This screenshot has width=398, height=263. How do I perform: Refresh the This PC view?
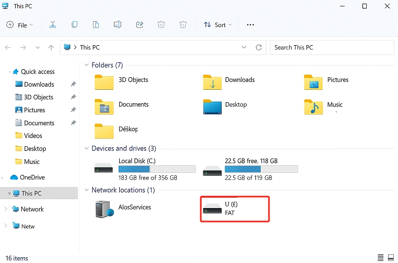[259, 47]
